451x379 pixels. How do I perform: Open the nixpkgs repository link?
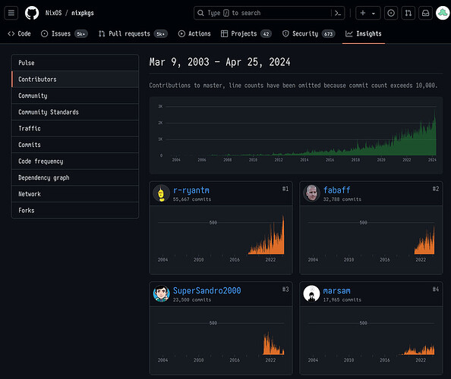[x=83, y=13]
